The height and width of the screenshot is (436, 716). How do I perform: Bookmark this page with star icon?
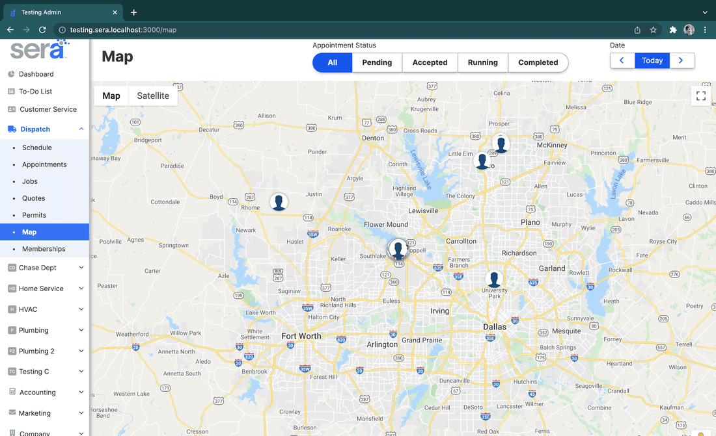(x=654, y=30)
